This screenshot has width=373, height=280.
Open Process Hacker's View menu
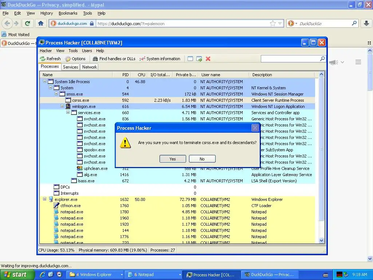coord(60,50)
